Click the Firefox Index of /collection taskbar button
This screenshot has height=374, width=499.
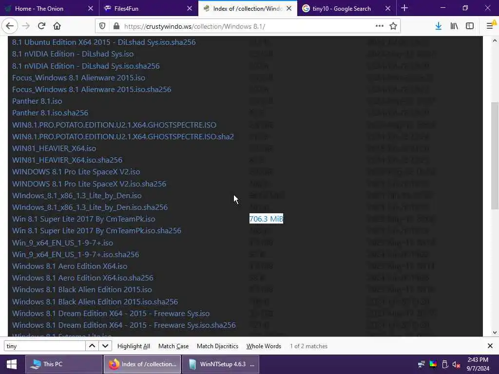click(142, 364)
